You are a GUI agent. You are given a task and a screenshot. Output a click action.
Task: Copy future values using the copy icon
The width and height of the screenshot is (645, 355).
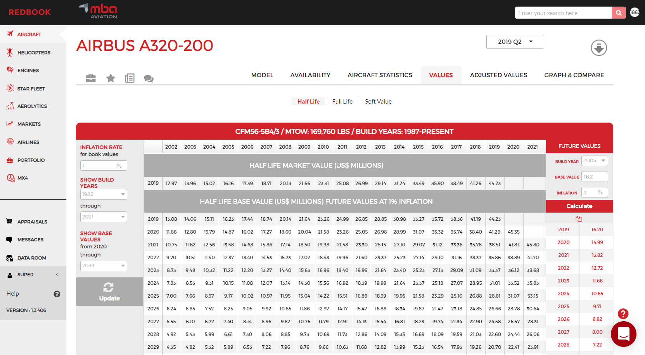[x=579, y=218]
